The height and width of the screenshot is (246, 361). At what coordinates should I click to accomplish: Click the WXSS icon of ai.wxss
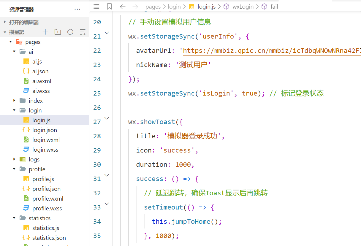point(26,91)
